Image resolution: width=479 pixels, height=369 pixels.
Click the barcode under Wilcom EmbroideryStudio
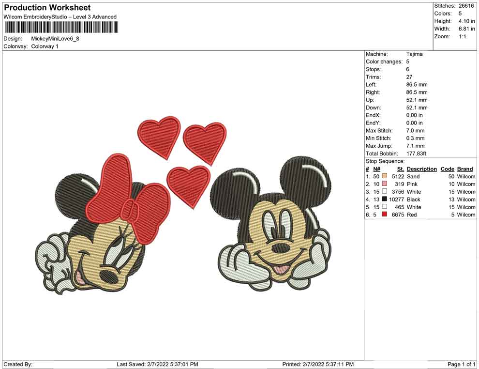coord(61,28)
